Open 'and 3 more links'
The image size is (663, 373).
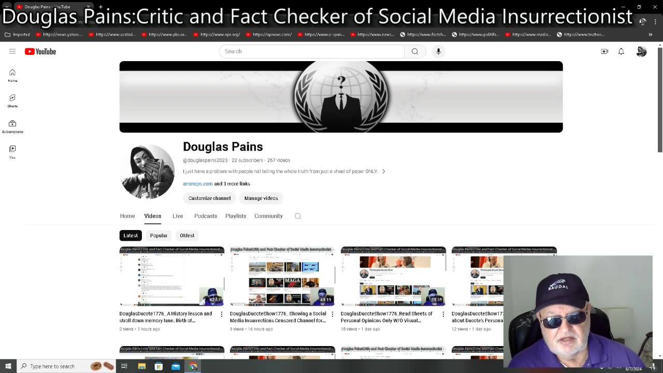[232, 184]
